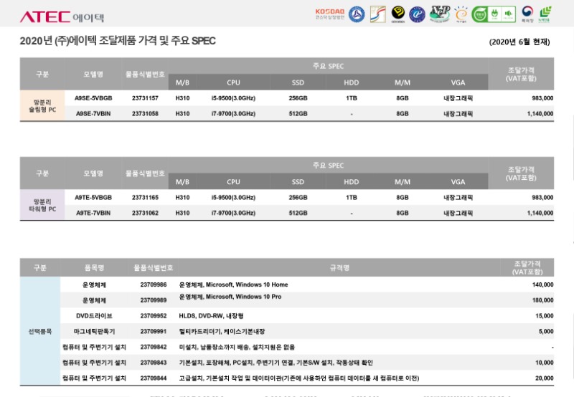Click the price 180,000 for Windows 10 Pro
Image resolution: width=574 pixels, height=397 pixels.
point(542,300)
